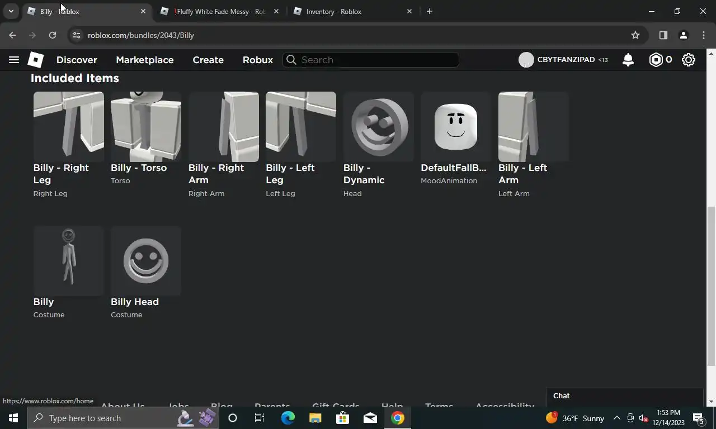
Task: Open the DefaultFallB... mood animation thumbnail
Action: (456, 127)
